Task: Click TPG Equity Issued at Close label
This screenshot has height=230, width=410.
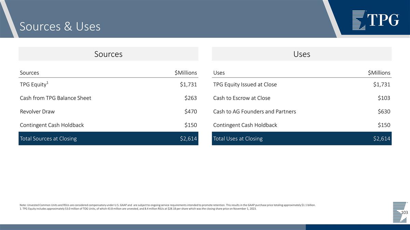Action: tap(245, 85)
